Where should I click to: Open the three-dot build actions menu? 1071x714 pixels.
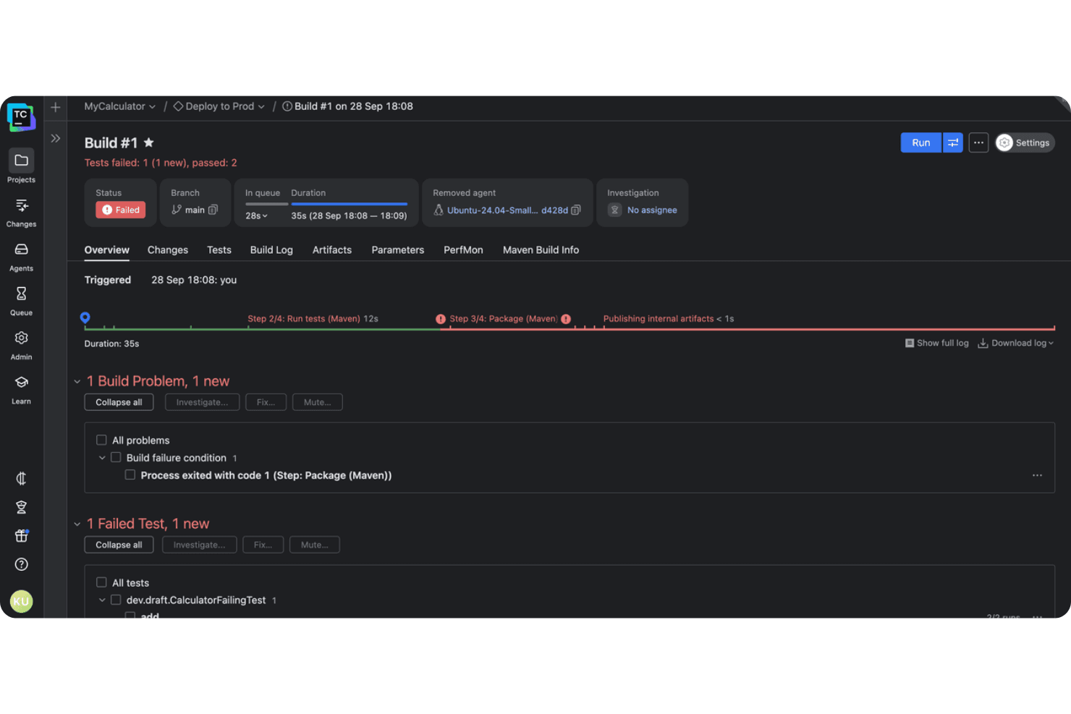pyautogui.click(x=978, y=143)
